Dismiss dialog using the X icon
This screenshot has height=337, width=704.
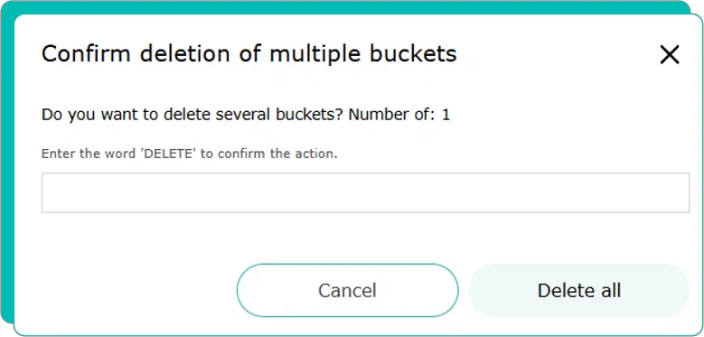point(670,55)
